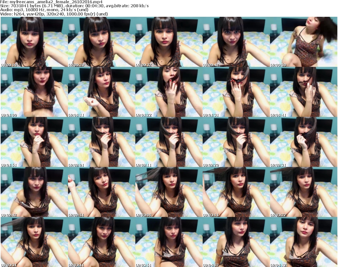Viewport: 338px width, 267px height.
Task: Open the thumbnail marked 00:03:51
Action: tap(169, 242)
